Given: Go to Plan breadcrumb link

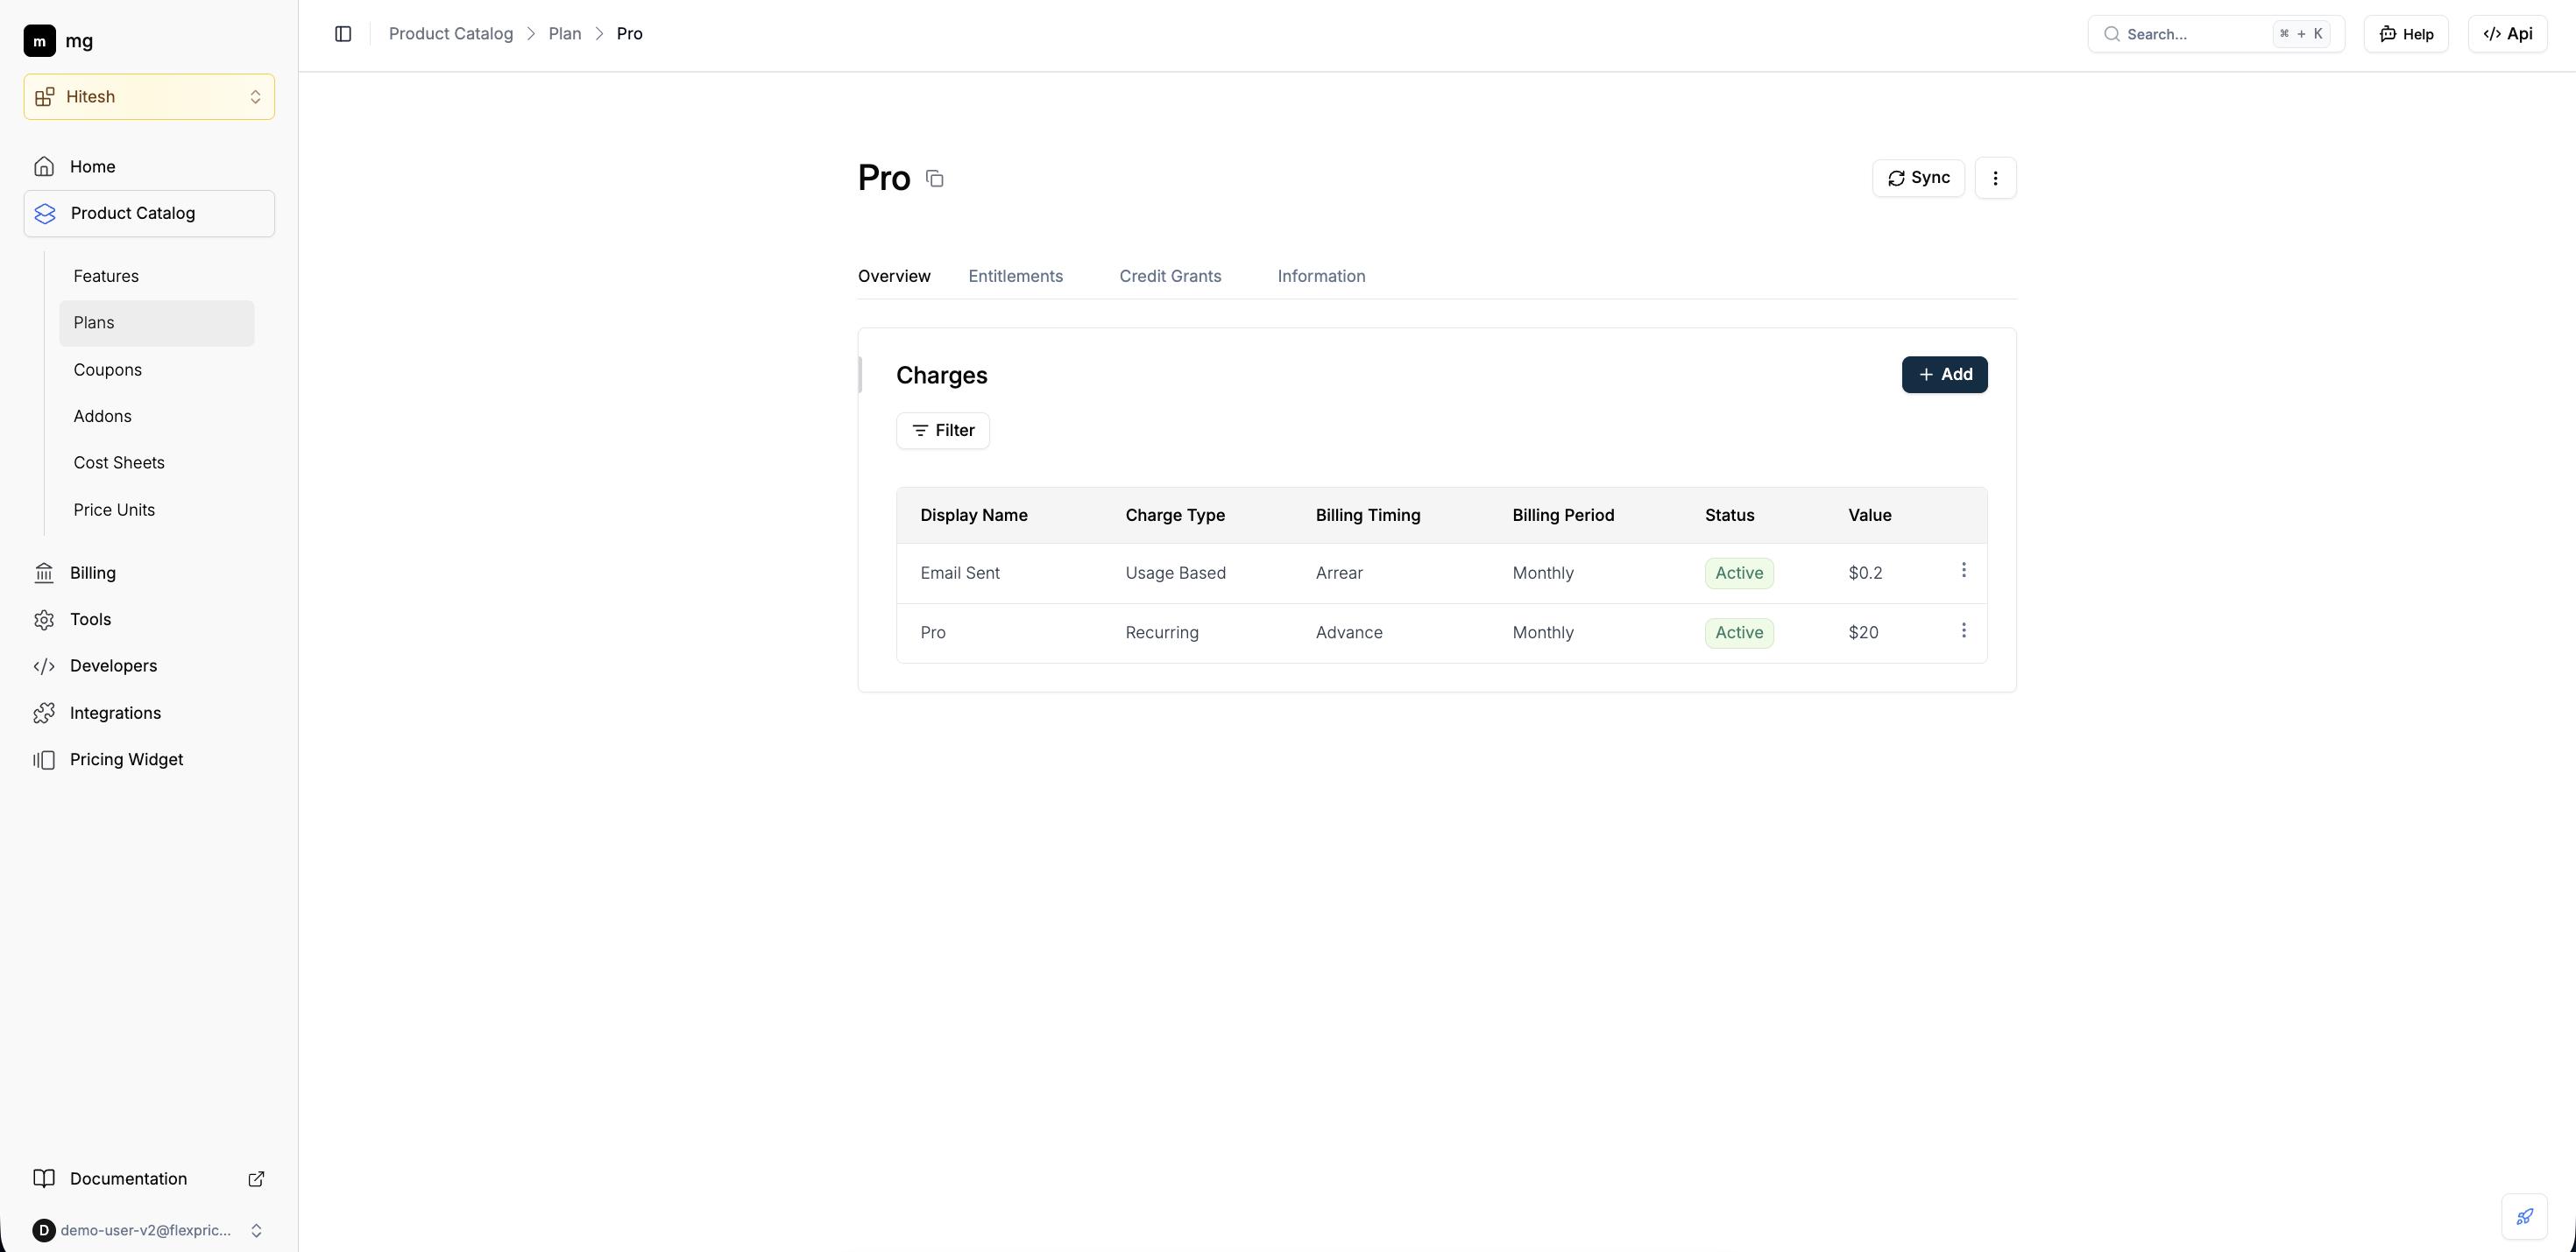Looking at the screenshot, I should (x=564, y=34).
